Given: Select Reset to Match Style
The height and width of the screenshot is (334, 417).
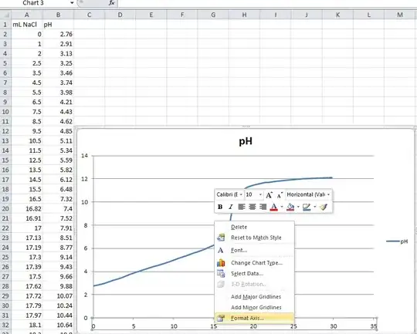Looking at the screenshot, I should point(255,238).
